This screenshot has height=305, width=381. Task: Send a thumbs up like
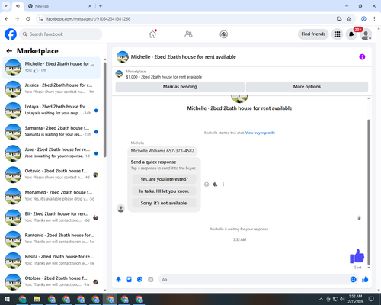[365, 280]
